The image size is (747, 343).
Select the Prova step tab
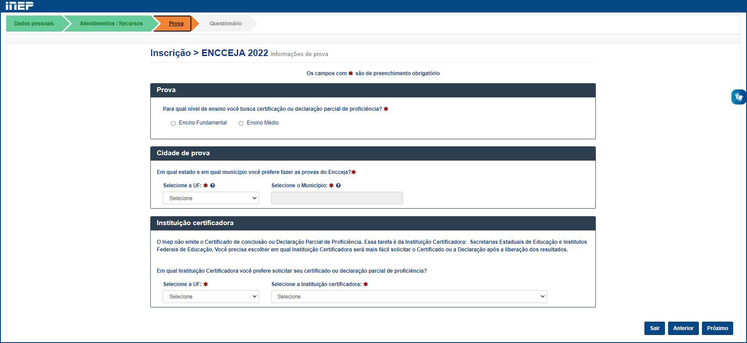tap(176, 24)
